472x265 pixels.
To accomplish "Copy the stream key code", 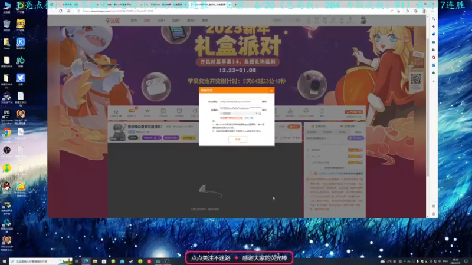I will click(x=264, y=110).
